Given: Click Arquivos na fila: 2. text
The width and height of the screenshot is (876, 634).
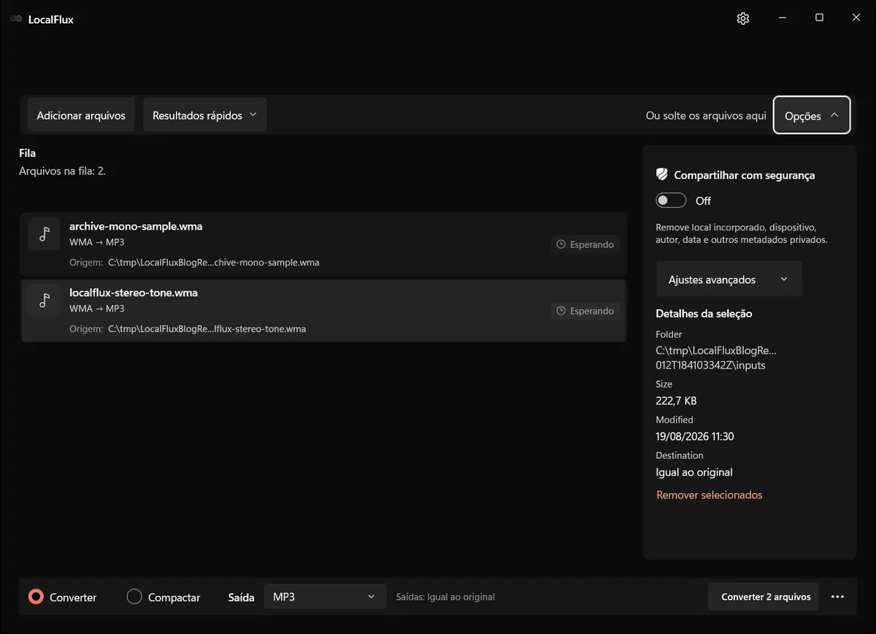Looking at the screenshot, I should click(63, 171).
